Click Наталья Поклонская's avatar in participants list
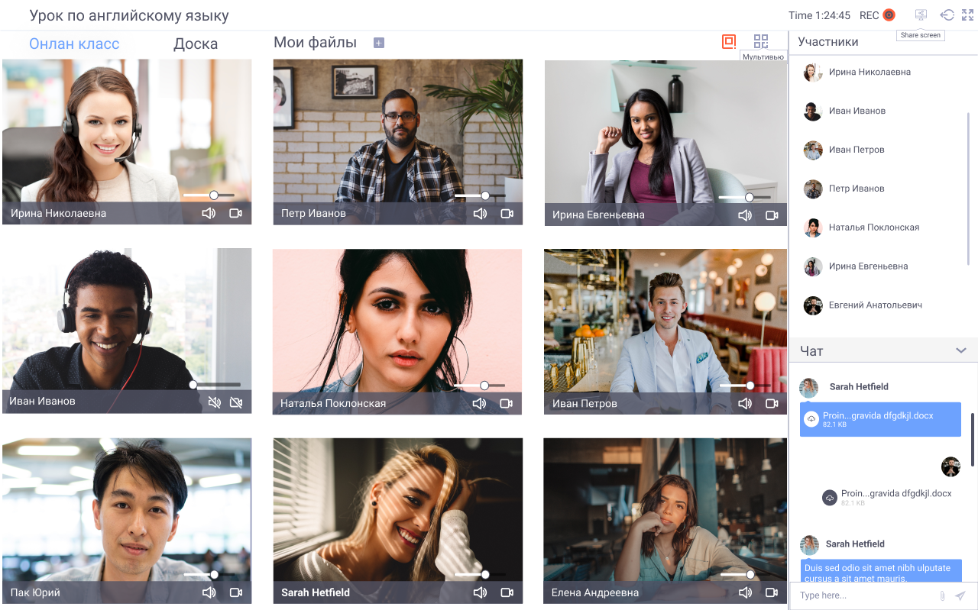978x610 pixels. pos(813,228)
